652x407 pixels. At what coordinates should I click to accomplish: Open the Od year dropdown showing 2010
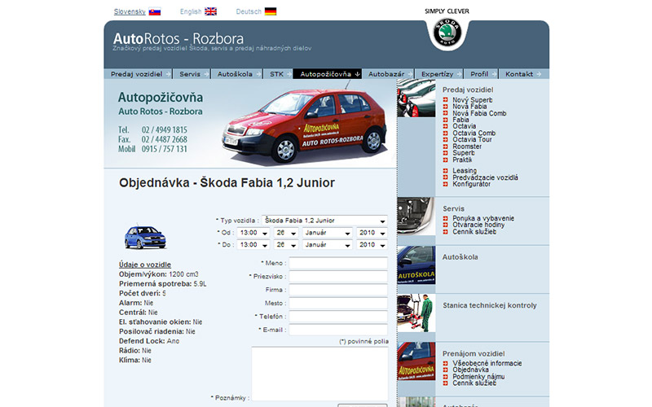coord(372,233)
